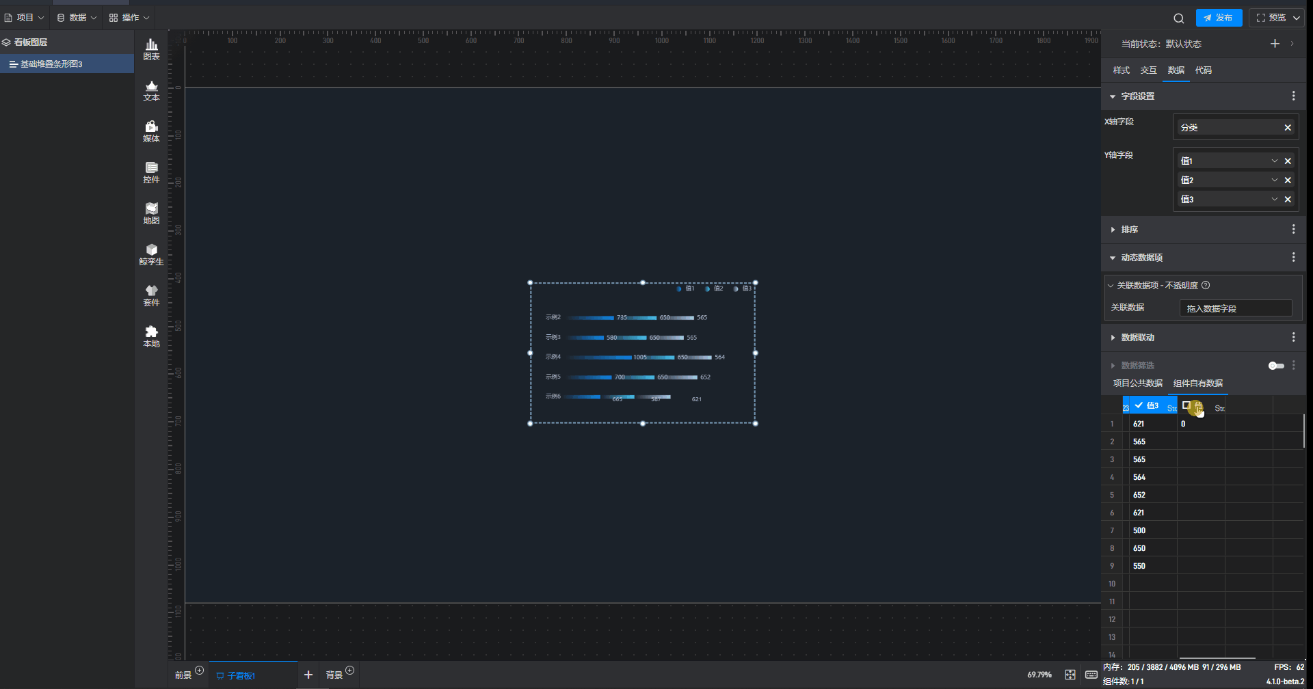Open the 媒体 media components panel
1313x689 pixels.
click(x=151, y=132)
